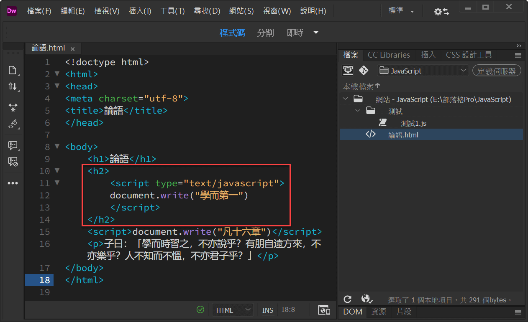The width and height of the screenshot is (528, 322).
Task: Open file management up-down arrows icon
Action: point(13,86)
